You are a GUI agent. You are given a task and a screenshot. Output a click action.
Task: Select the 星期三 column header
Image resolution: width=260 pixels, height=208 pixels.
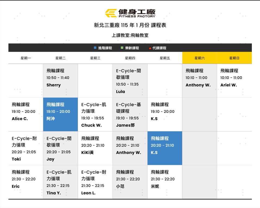(95, 58)
